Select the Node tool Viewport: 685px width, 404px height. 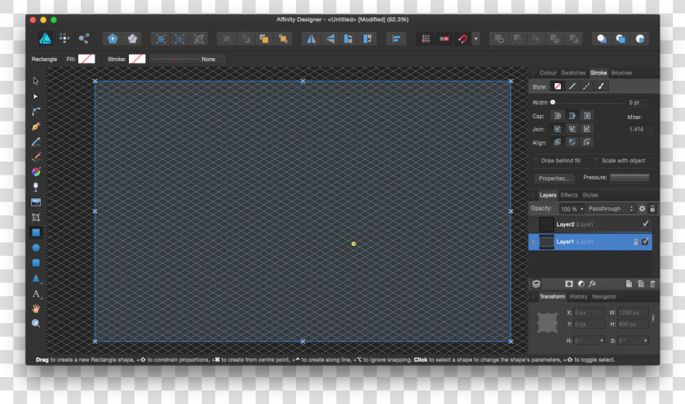(x=36, y=96)
